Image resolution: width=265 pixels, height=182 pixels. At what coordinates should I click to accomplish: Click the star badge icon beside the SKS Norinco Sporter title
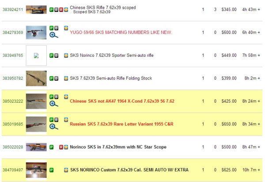(x=66, y=56)
